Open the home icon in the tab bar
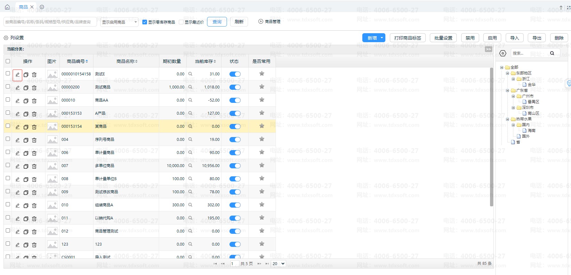 pos(7,7)
